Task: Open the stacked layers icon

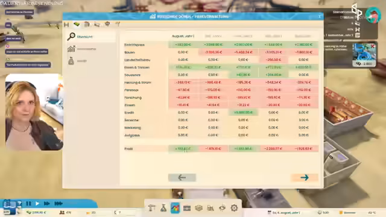Action: pos(198,208)
